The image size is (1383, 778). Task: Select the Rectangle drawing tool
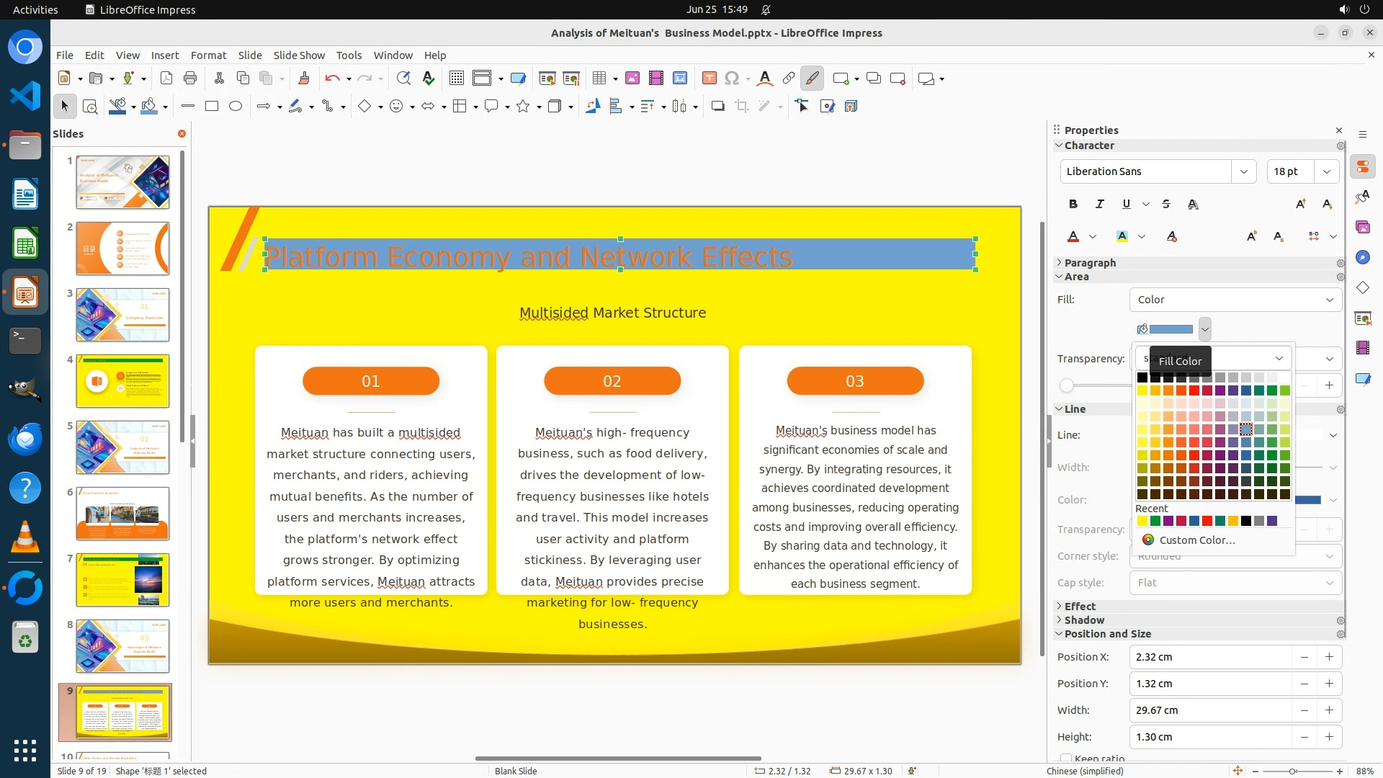tap(212, 107)
